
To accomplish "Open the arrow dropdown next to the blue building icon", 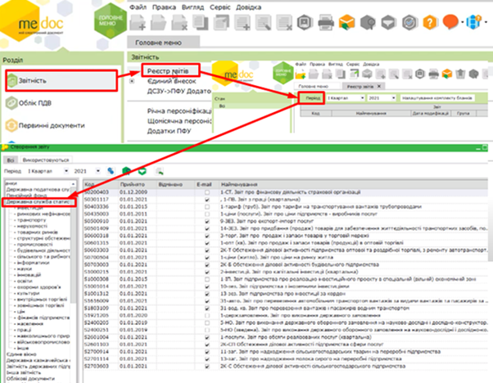I will point(486,22).
